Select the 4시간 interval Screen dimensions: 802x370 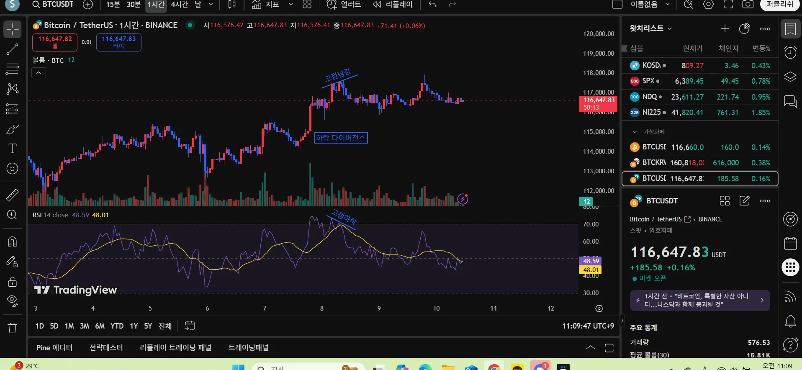tap(180, 5)
